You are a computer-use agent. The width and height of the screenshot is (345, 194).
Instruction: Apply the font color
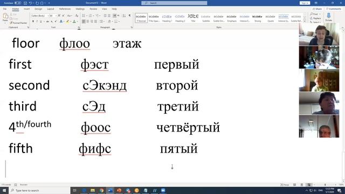click(x=74, y=22)
